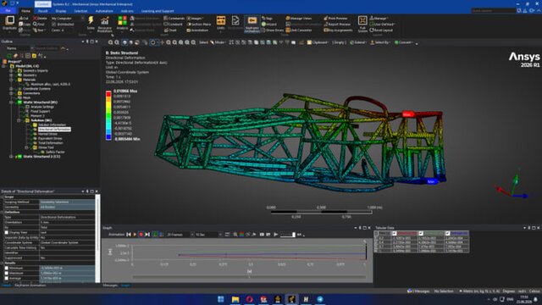Viewport: 542px width, 305px height.
Task: Switch to Messages tab below graph
Action: point(110,286)
